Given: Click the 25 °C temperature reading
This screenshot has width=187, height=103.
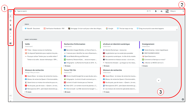Looking at the screenshot, I should [x=149, y=11].
